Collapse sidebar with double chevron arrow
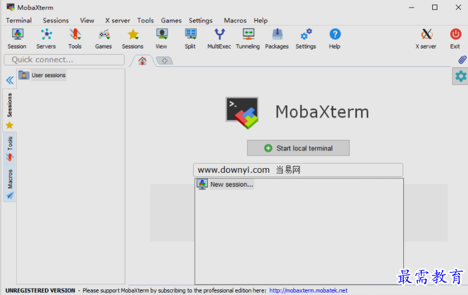Viewport: 468px width, 295px height. 10,80
